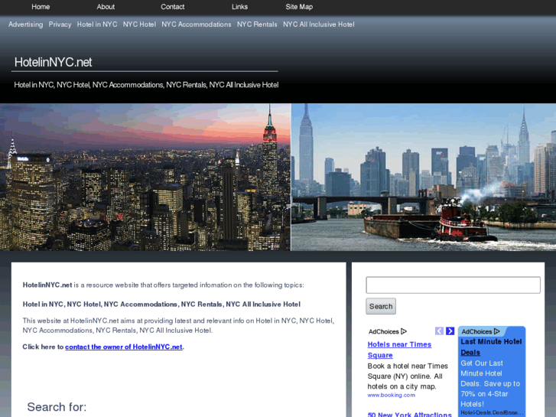Click the AdChoices icon in white ad

pyautogui.click(x=404, y=331)
